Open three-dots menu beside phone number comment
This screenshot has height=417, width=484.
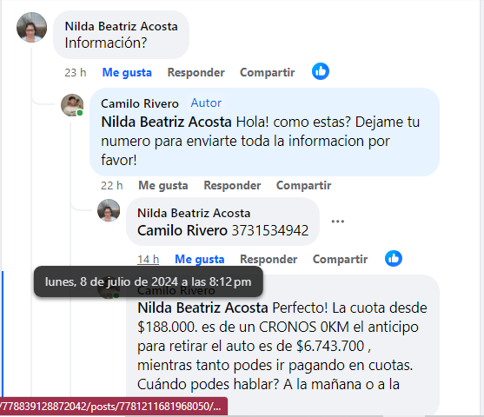point(338,222)
